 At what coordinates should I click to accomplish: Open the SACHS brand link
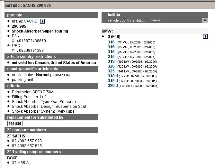[x=31, y=21]
